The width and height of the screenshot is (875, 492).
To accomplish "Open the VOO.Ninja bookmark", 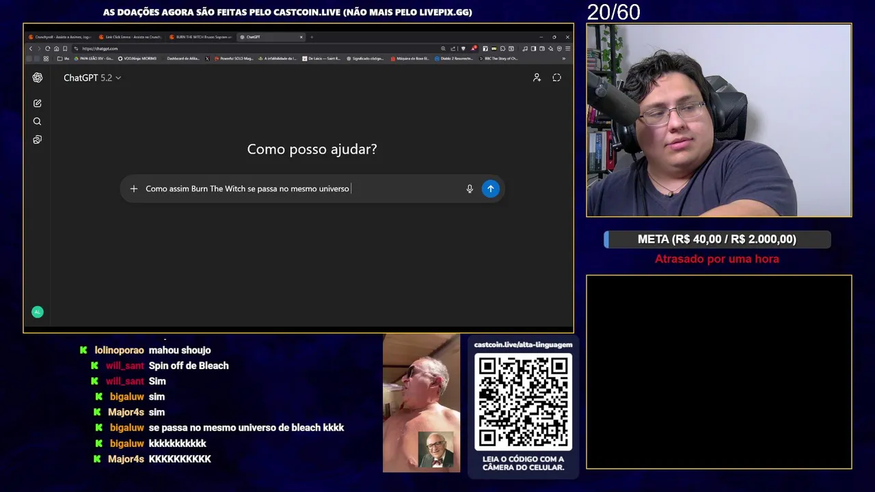I will coord(137,59).
